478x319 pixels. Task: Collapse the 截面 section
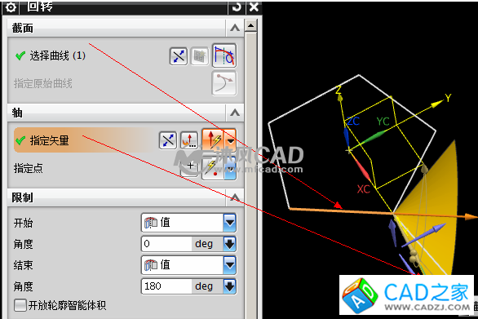pyautogui.click(x=235, y=28)
